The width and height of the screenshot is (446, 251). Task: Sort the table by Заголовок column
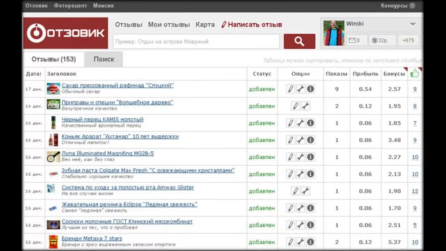(62, 74)
